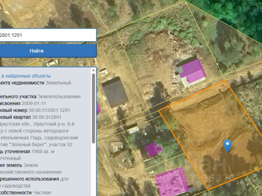Click the info panel scrollbar thumb
262x196 pixels.
click(93, 108)
